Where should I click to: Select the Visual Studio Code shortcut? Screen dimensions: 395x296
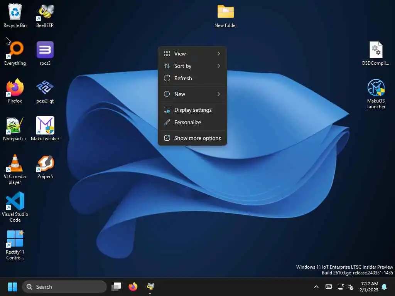pyautogui.click(x=15, y=207)
